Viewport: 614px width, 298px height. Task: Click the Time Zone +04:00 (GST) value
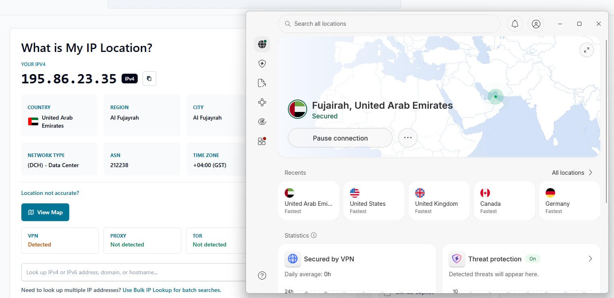click(x=210, y=165)
